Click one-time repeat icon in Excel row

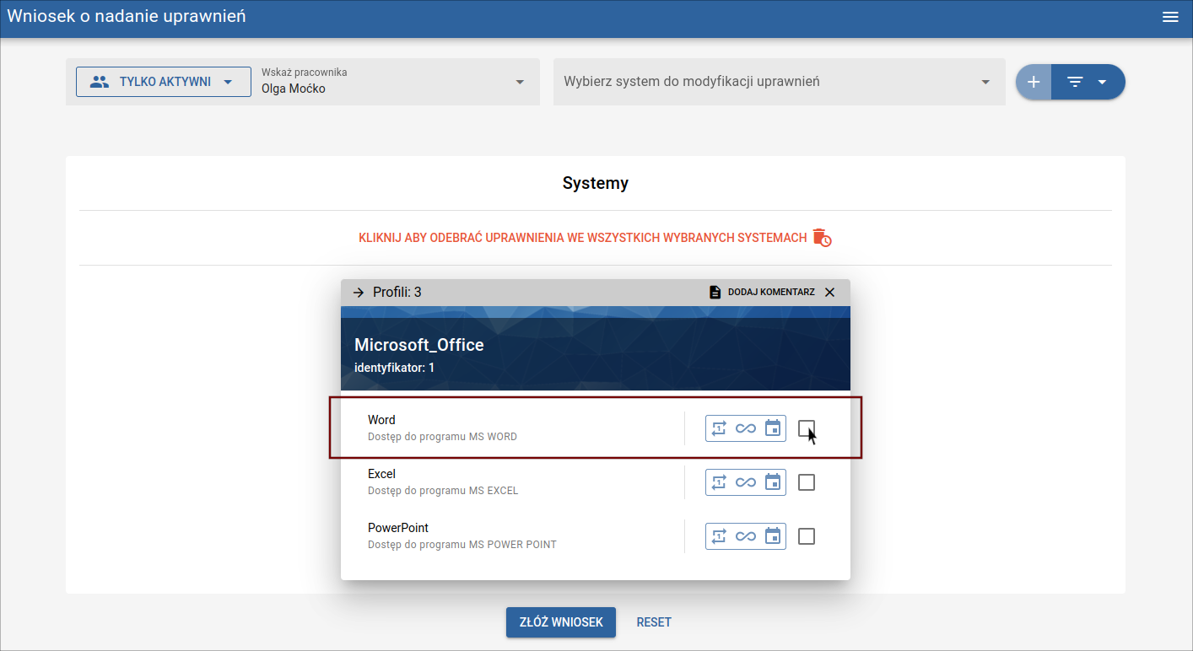pos(718,482)
